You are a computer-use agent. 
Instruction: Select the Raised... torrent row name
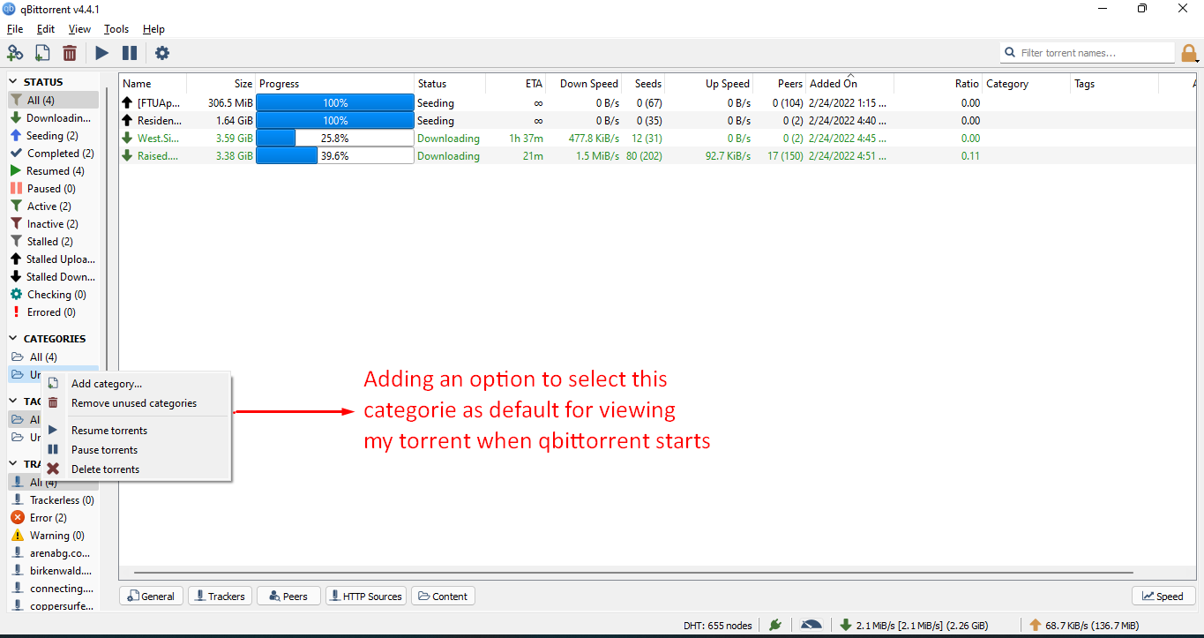158,156
